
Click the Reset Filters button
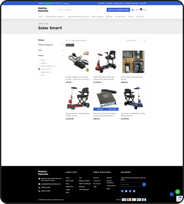70,45
